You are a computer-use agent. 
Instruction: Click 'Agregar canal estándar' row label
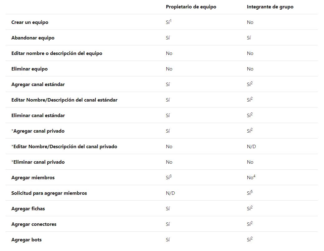click(38, 84)
